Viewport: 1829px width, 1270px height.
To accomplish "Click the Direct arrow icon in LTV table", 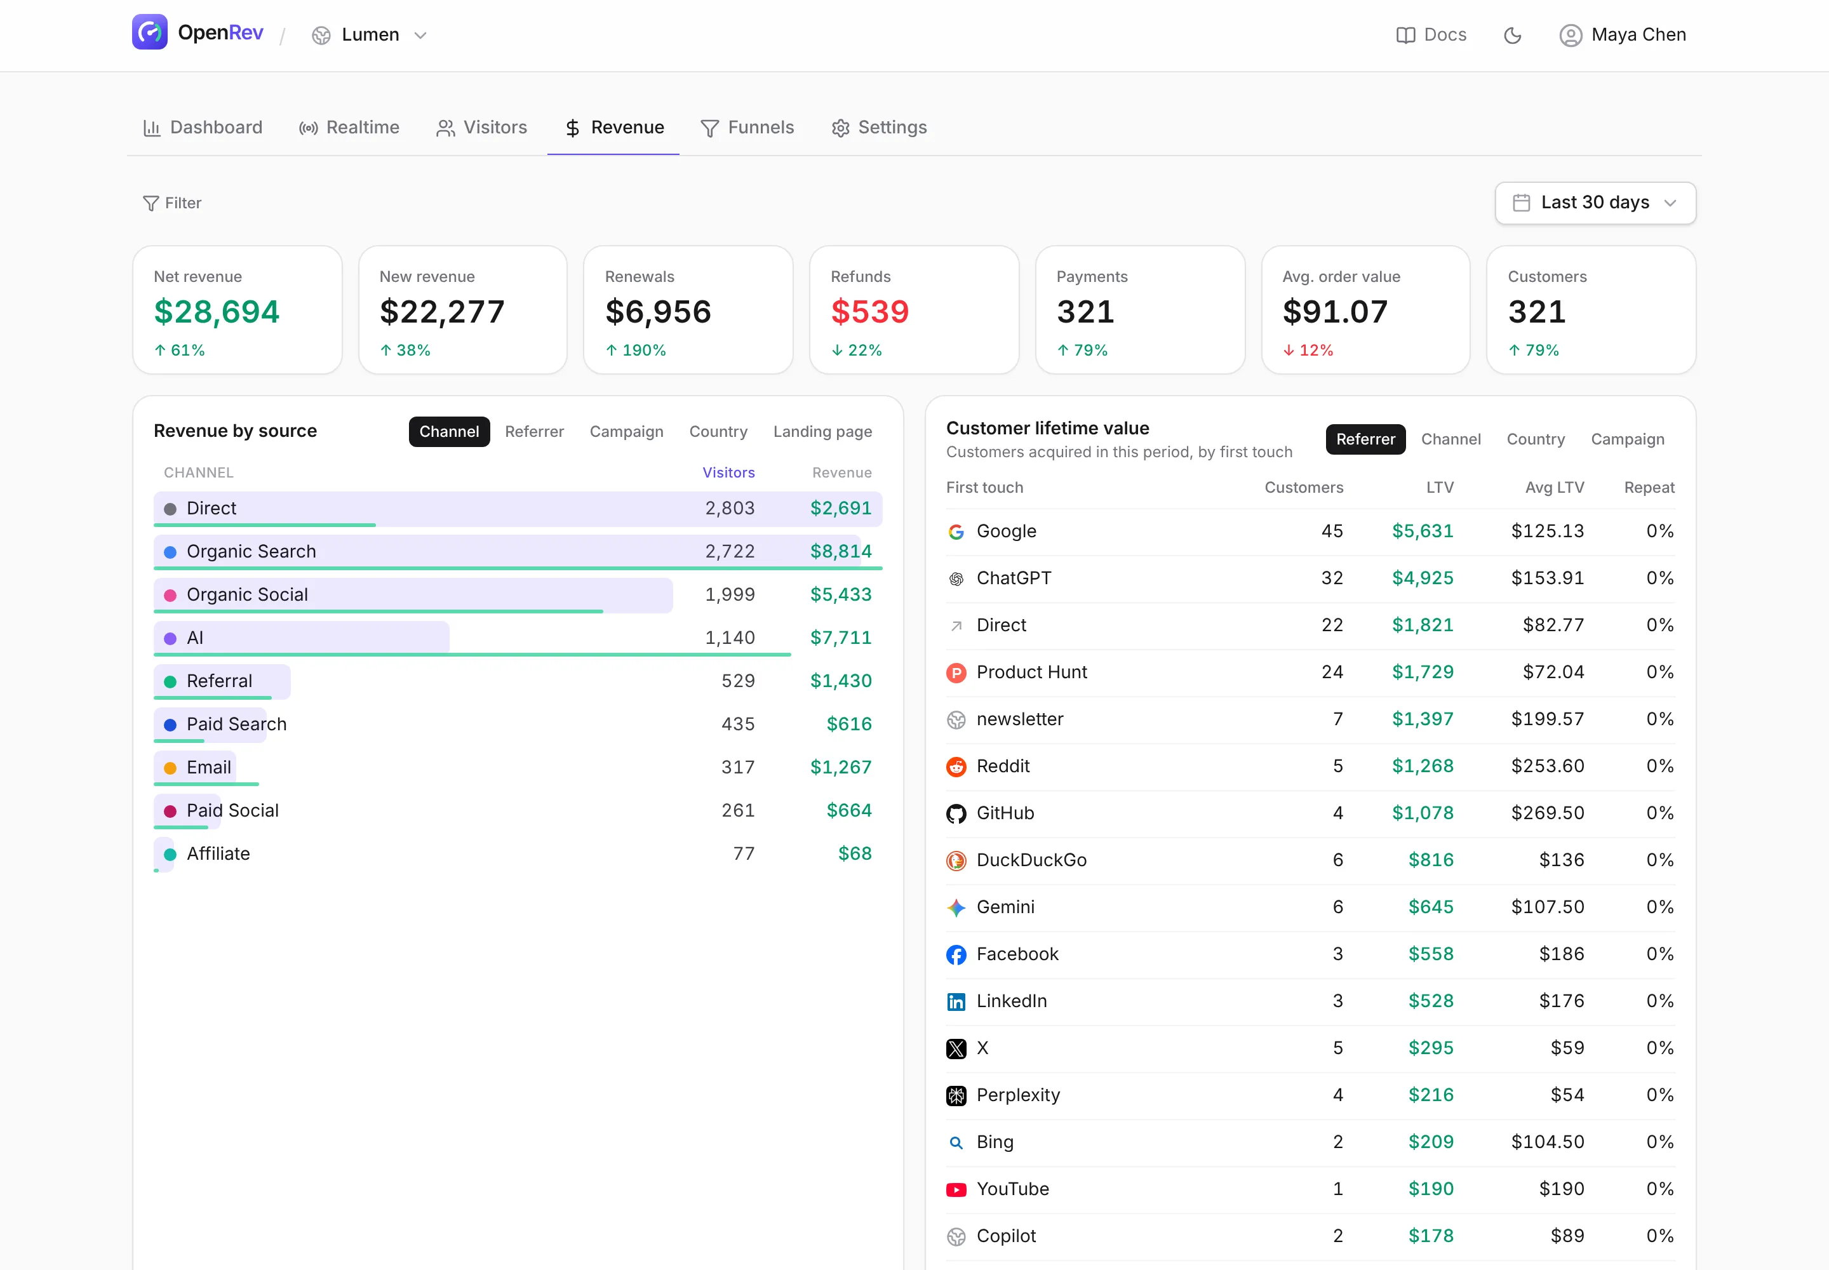I will 956,625.
